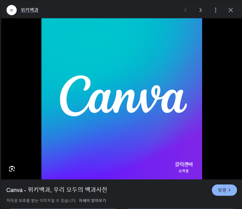Click the 자세히 알아보기 link
The height and width of the screenshot is (209, 242).
(92, 201)
